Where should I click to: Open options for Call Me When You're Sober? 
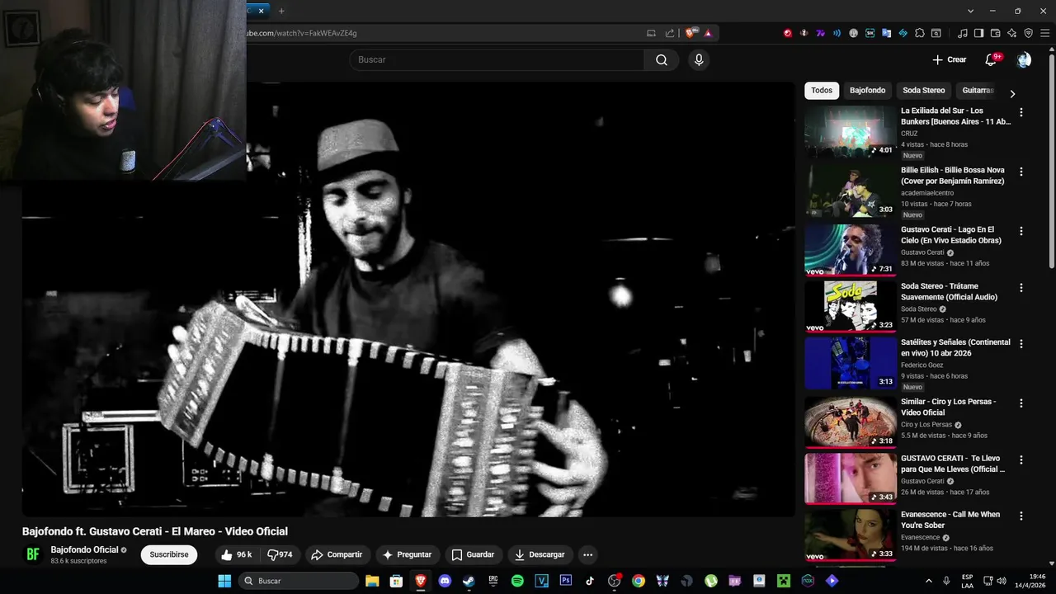coord(1021,516)
